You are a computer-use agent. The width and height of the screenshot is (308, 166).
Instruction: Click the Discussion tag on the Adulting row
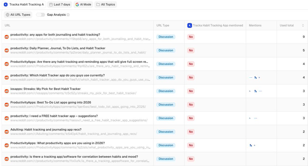tap(166, 132)
